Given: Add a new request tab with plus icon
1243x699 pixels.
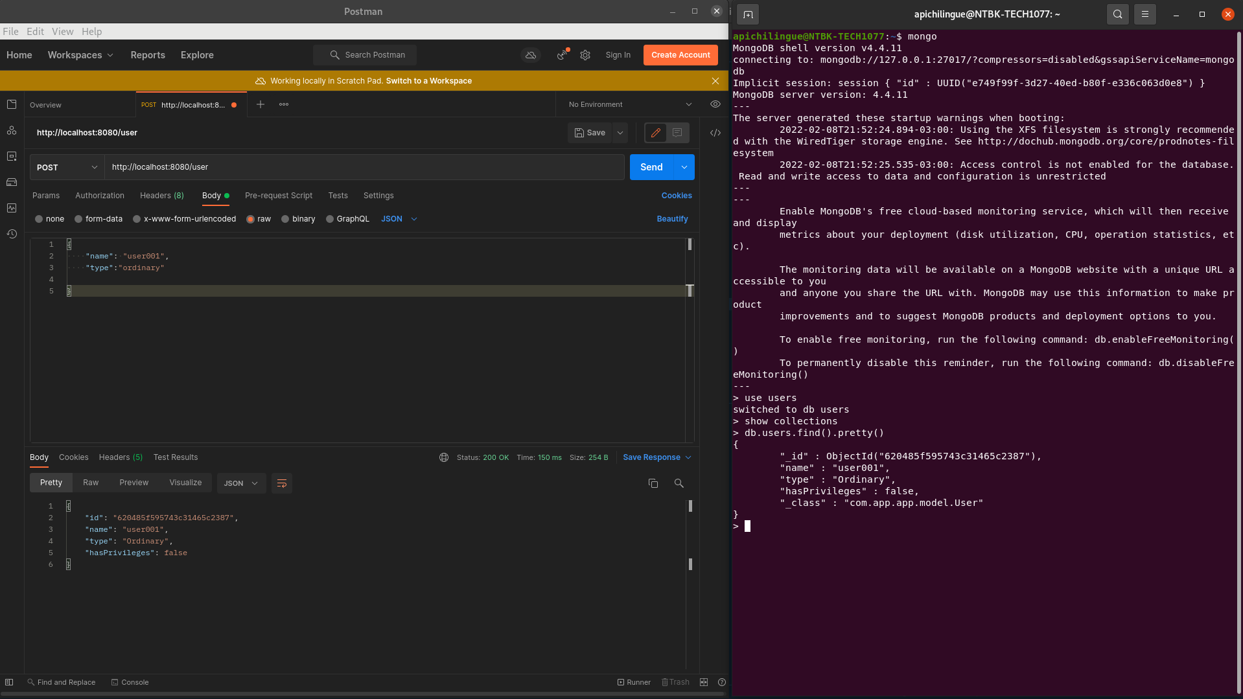Looking at the screenshot, I should (x=261, y=104).
